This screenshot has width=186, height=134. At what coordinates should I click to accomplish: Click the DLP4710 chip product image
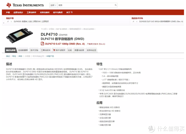coord(20,35)
